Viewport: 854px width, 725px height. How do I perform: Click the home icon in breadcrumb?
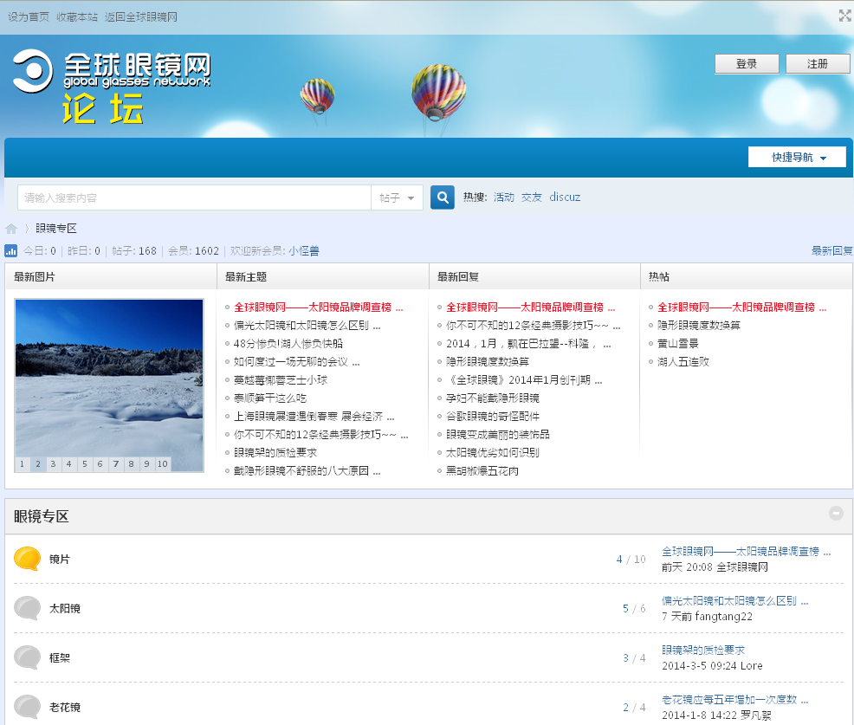click(11, 229)
